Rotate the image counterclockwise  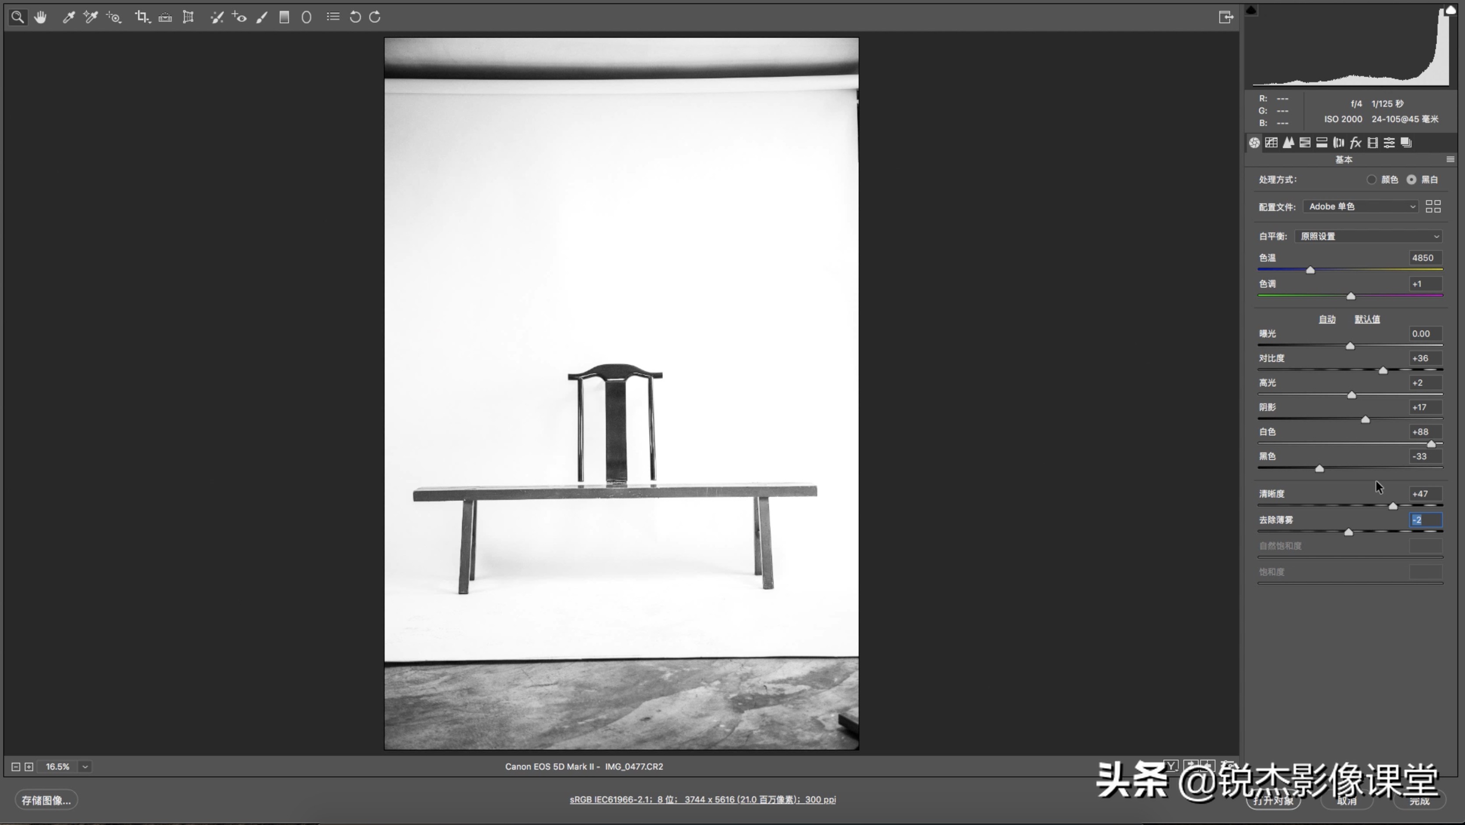[355, 17]
